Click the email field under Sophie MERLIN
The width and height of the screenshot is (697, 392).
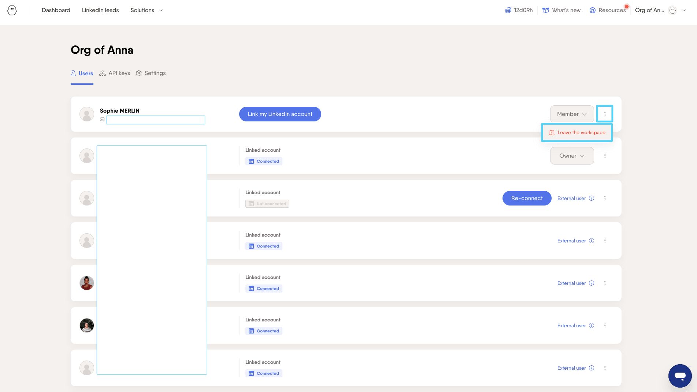click(156, 120)
